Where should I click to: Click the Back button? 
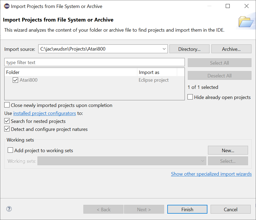pyautogui.click(x=103, y=209)
